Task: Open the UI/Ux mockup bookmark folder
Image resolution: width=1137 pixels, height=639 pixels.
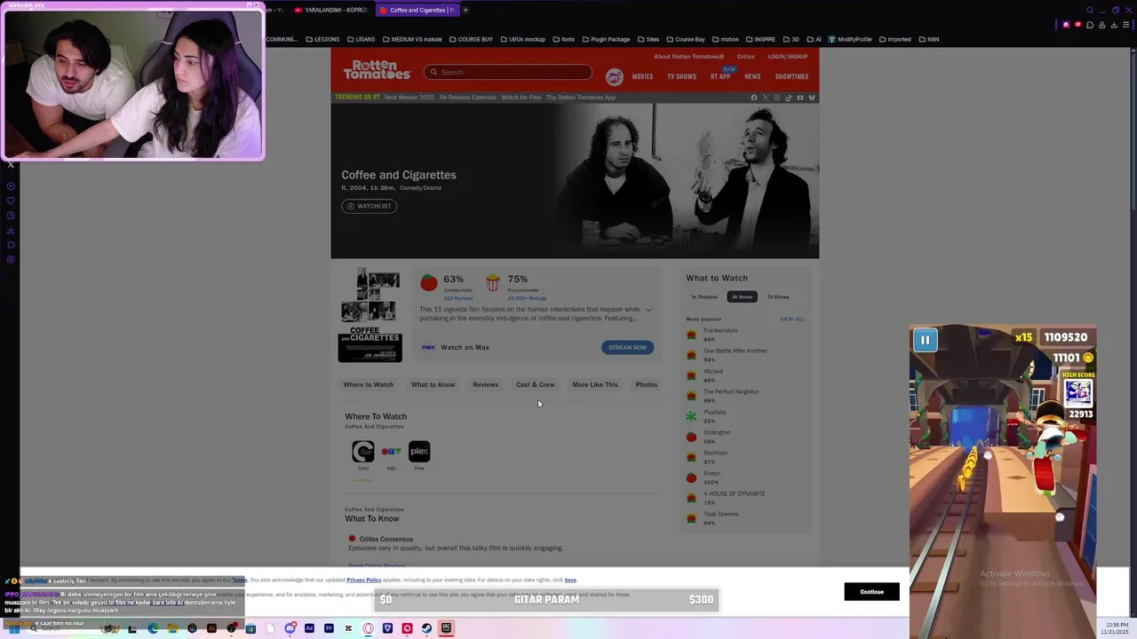Action: pyautogui.click(x=522, y=39)
